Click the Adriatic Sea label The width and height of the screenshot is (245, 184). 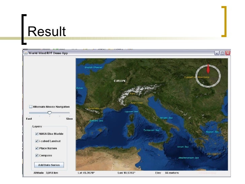166,118
